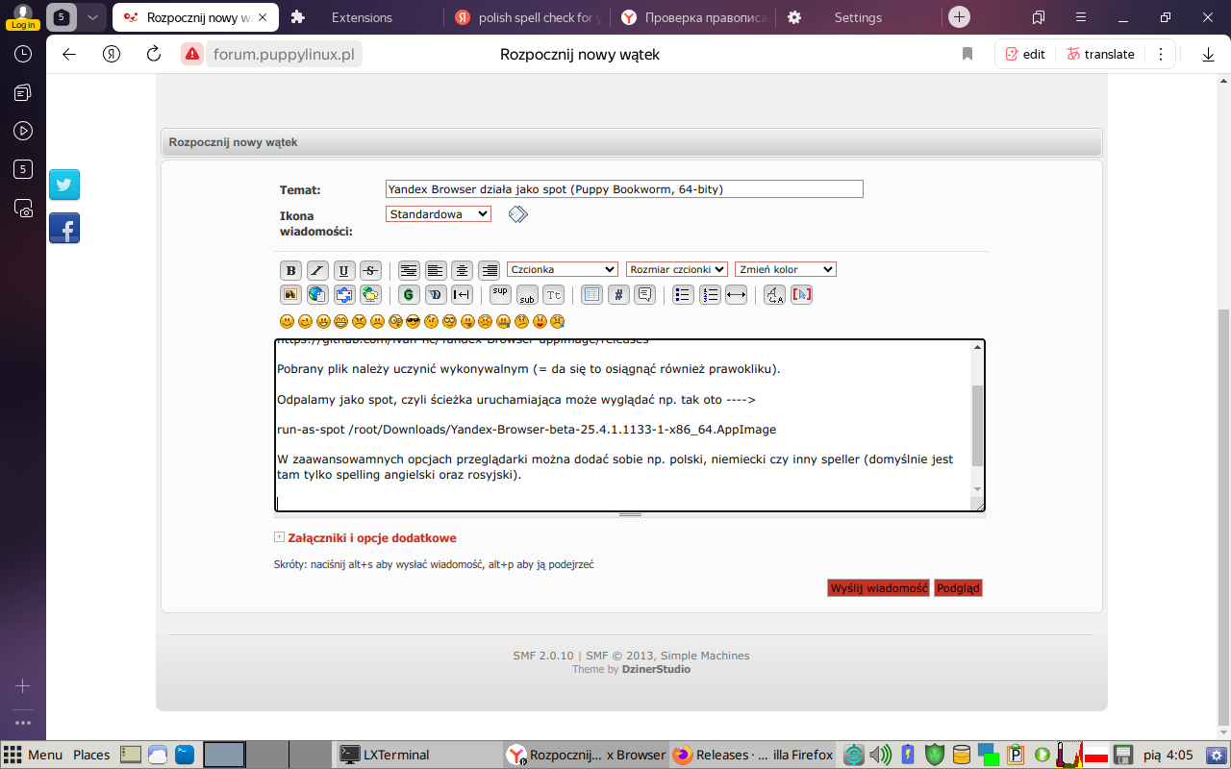The width and height of the screenshot is (1231, 769).
Task: Insert glow text button
Action: [409, 295]
